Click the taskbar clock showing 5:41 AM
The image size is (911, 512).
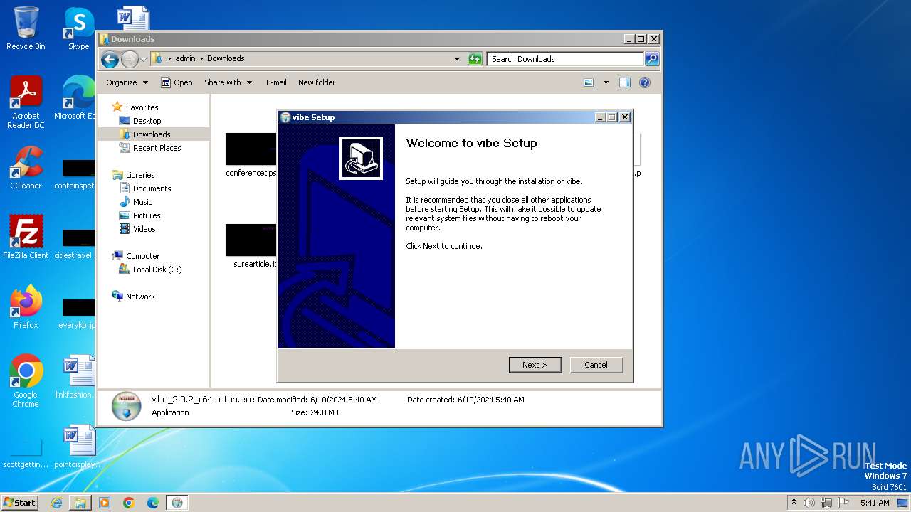click(875, 503)
